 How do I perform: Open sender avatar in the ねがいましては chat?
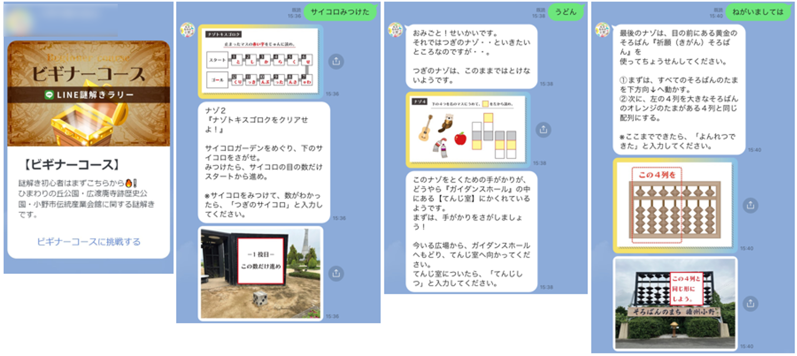click(603, 31)
